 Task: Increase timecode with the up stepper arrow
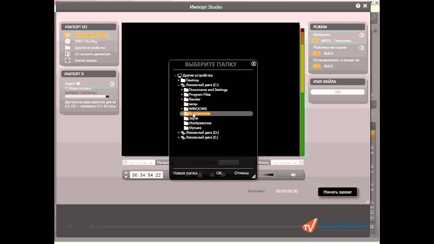[126, 173]
